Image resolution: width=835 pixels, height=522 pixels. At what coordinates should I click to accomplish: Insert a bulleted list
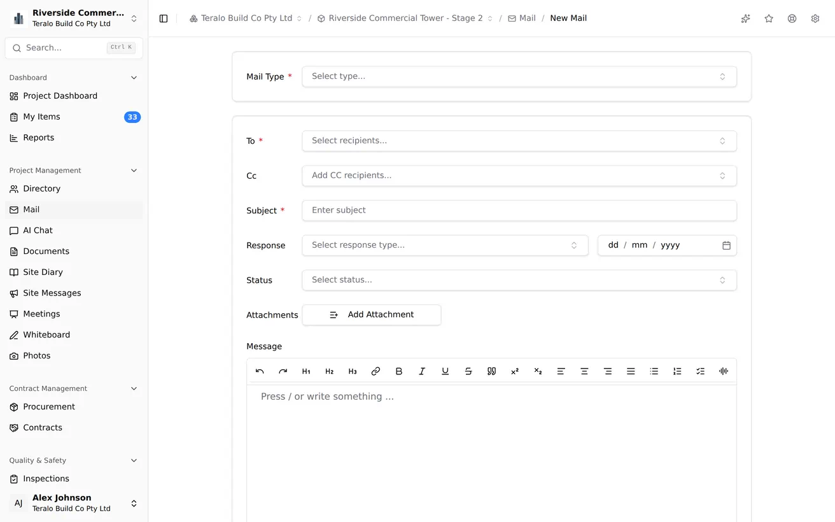click(x=654, y=371)
